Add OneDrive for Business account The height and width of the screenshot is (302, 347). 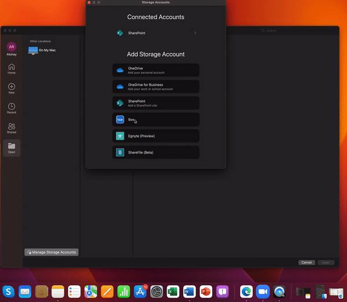[156, 87]
